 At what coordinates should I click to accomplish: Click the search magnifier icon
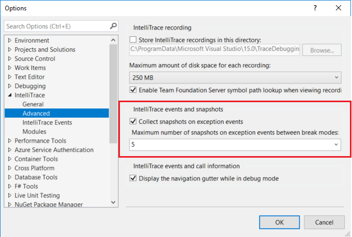tap(113, 26)
